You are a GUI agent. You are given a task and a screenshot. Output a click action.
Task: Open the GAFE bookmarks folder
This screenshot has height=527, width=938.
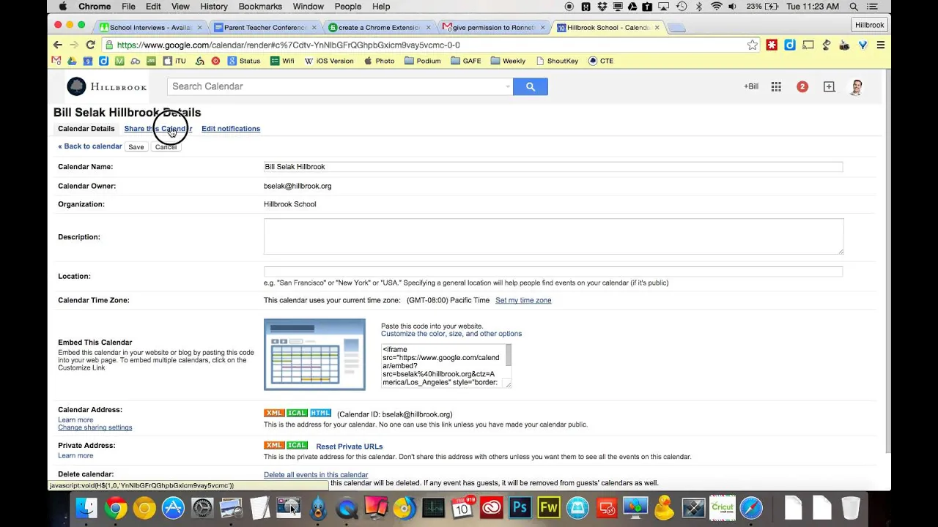pyautogui.click(x=466, y=61)
